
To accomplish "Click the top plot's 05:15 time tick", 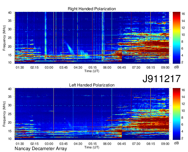I will tap(93, 67).
